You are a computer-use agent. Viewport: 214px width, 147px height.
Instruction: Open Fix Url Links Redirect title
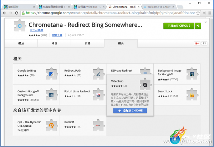click(77, 92)
